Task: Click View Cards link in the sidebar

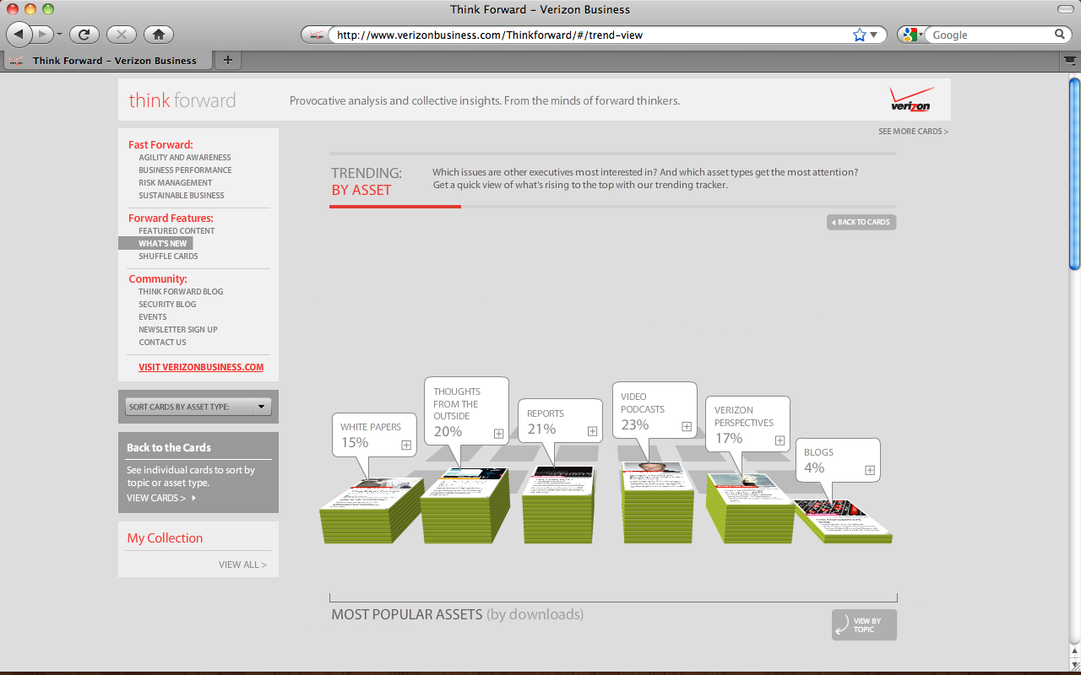Action: point(160,499)
